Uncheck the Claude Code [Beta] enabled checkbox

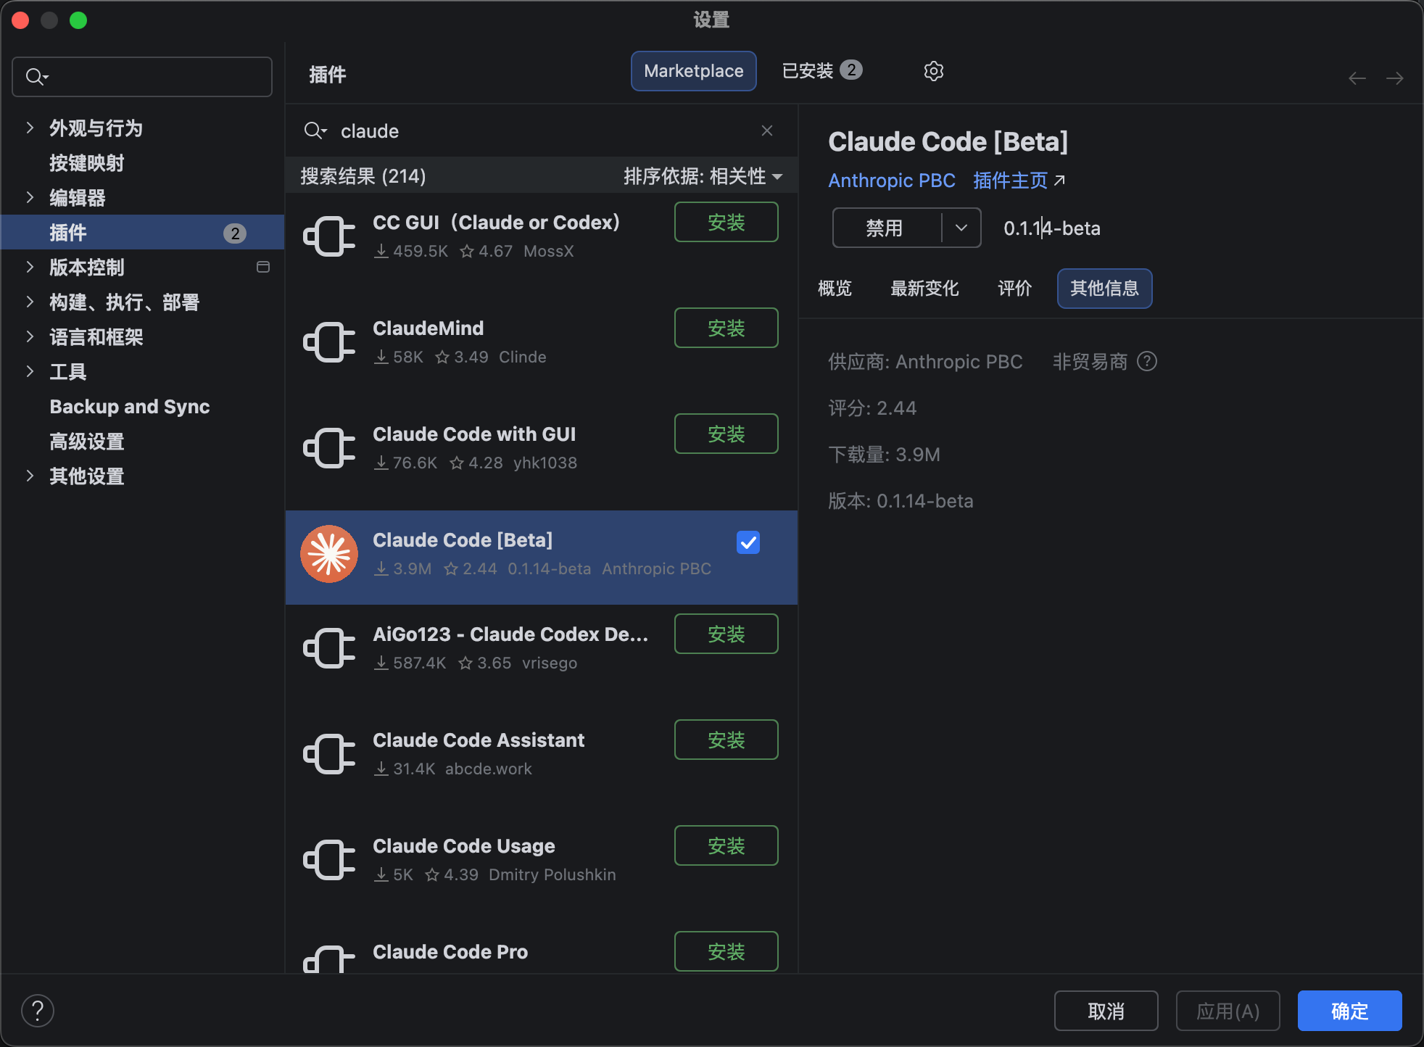[x=748, y=542]
